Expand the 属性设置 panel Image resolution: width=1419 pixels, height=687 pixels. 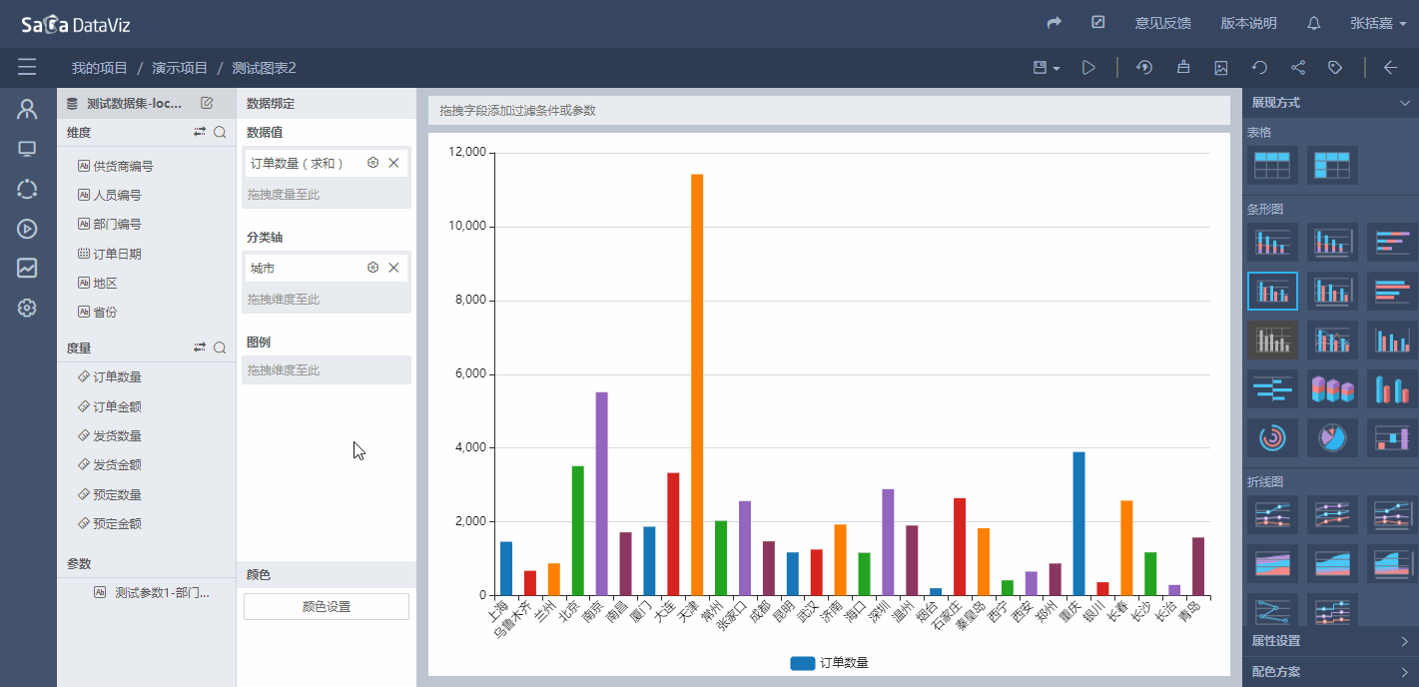point(1330,641)
